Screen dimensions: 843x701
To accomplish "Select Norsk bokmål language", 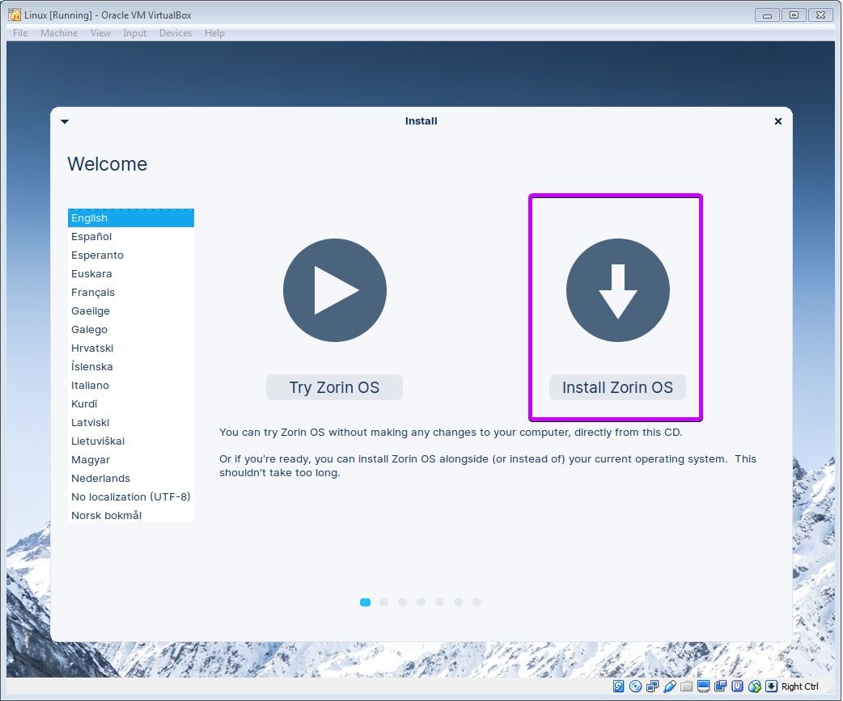I will point(130,515).
